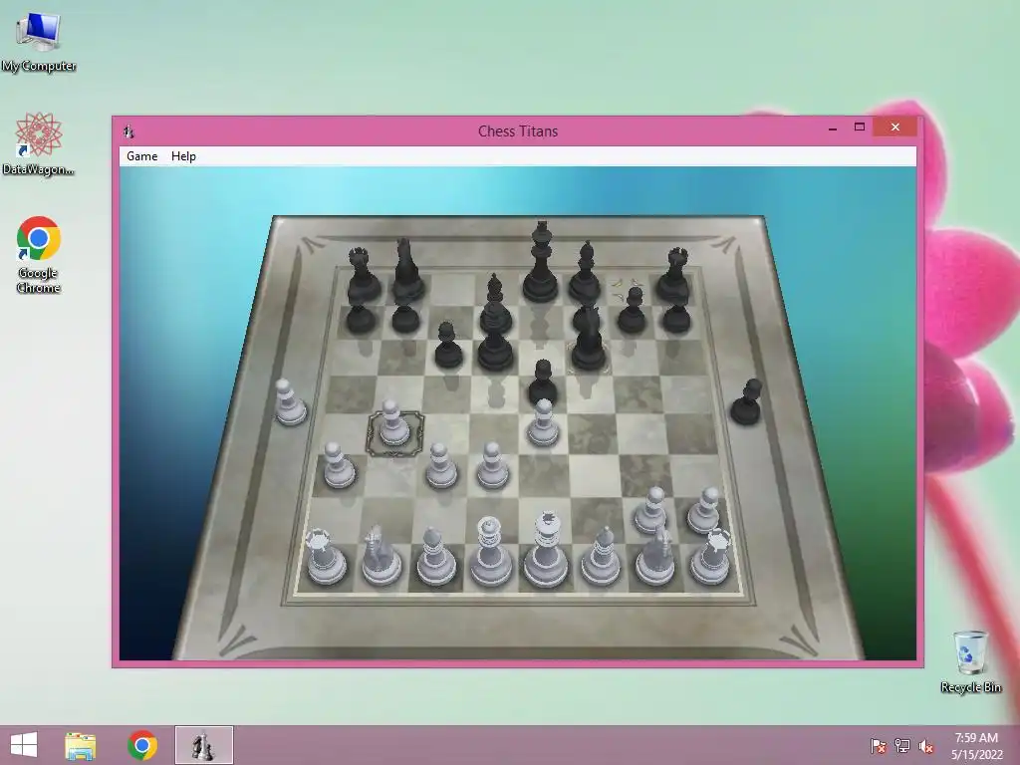Click the Chess Titans taskbar button

(x=203, y=745)
